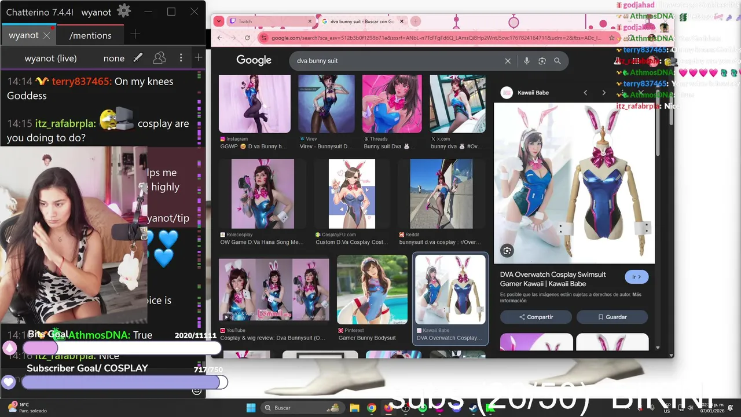741x417 pixels.
Task: Go forward in the browser
Action: click(233, 38)
